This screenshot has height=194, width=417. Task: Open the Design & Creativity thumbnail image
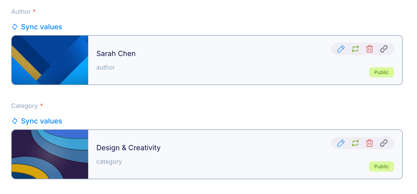50,154
